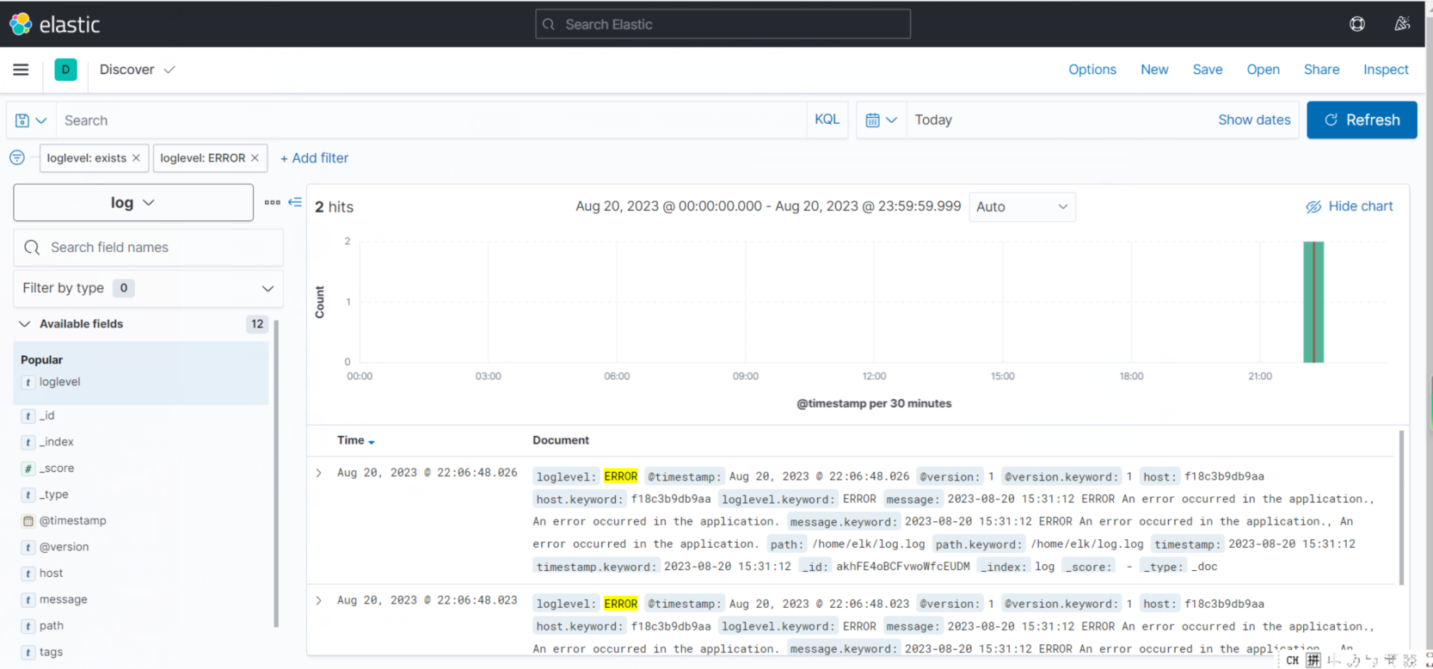Click the Elastic logo
1433x669 pixels.
(x=55, y=24)
